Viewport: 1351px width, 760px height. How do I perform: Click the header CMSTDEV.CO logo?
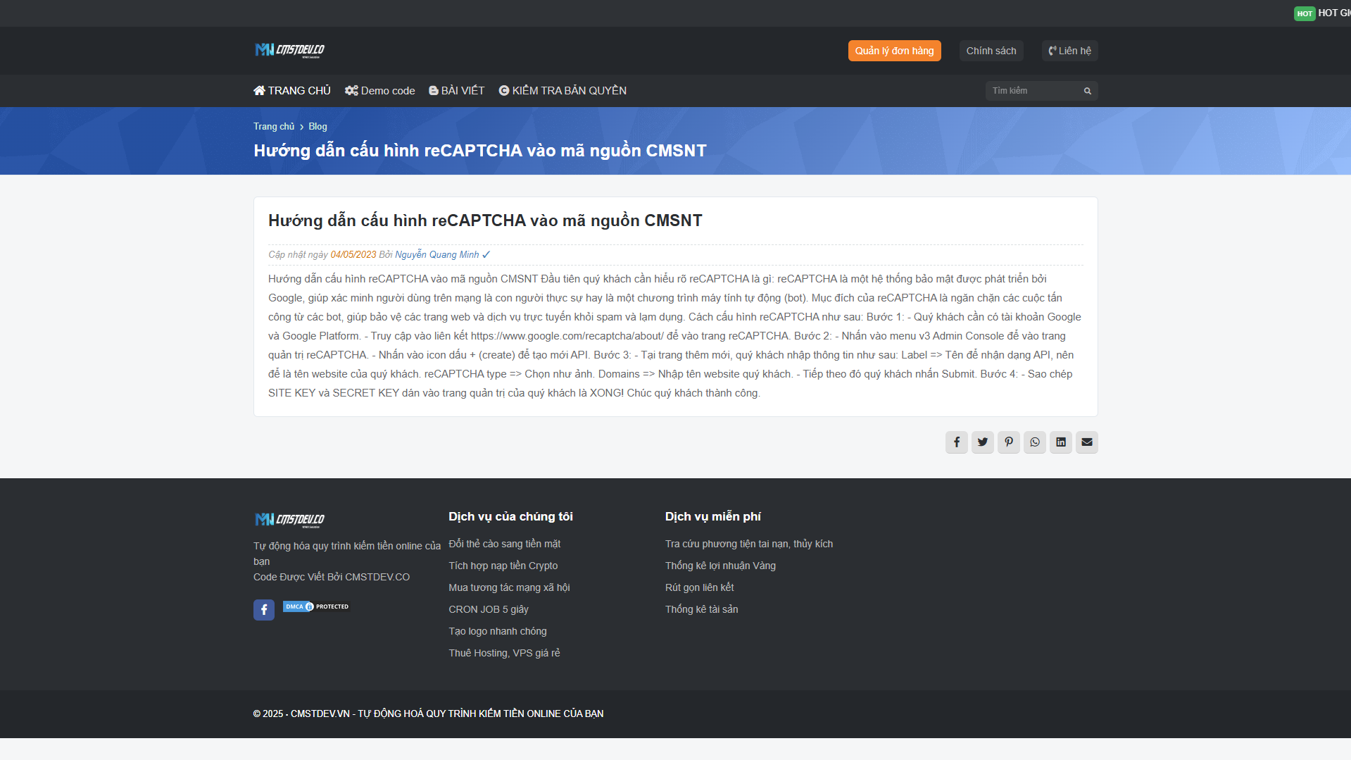pyautogui.click(x=289, y=50)
